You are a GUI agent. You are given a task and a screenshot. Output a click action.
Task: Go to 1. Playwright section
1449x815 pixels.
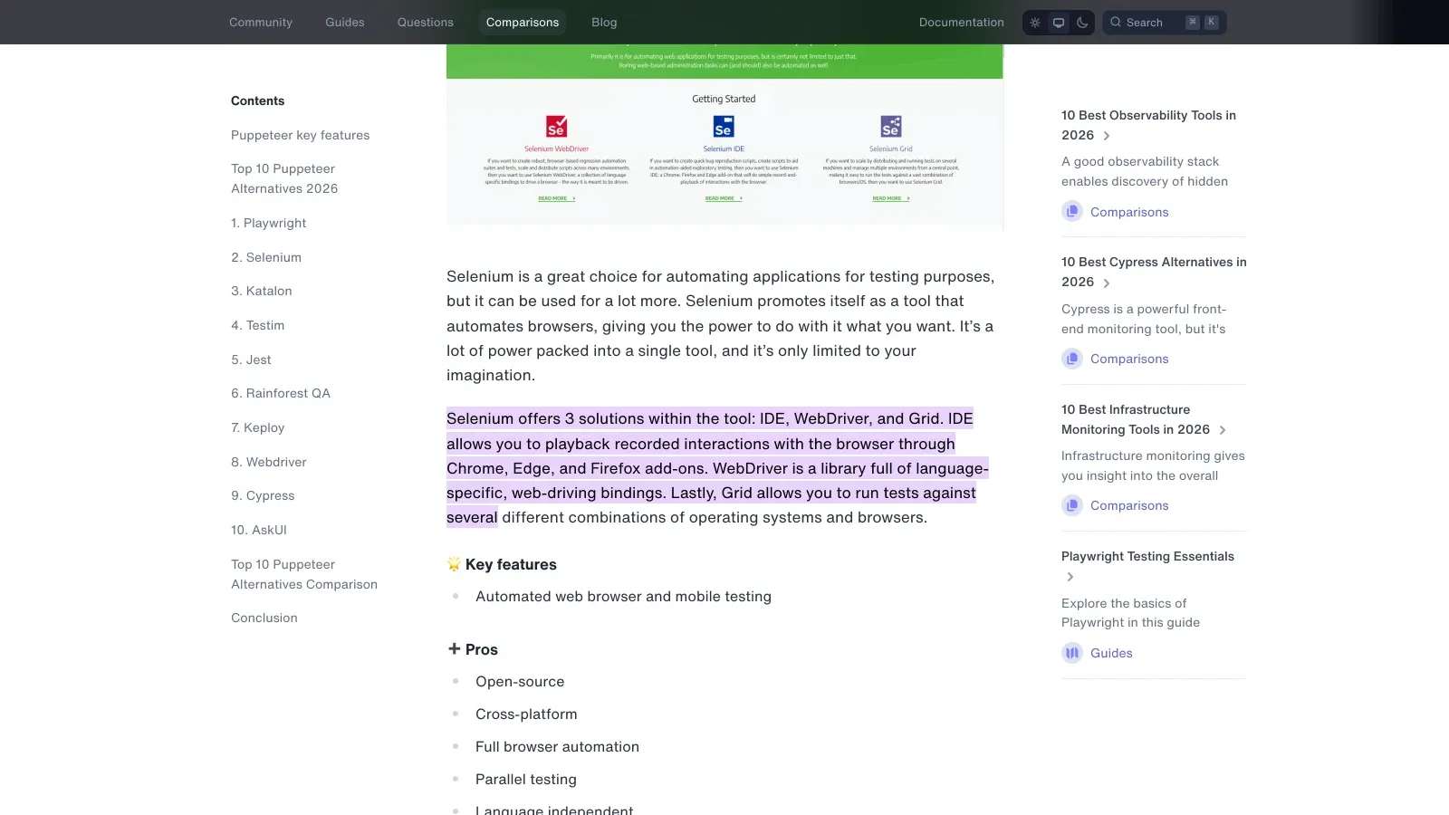click(269, 223)
